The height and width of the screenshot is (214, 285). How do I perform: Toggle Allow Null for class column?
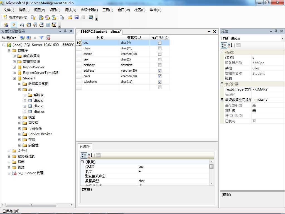coord(159,48)
